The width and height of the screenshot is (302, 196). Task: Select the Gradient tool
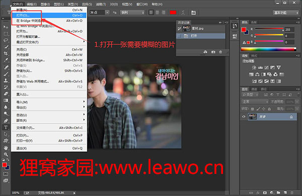click(6, 101)
